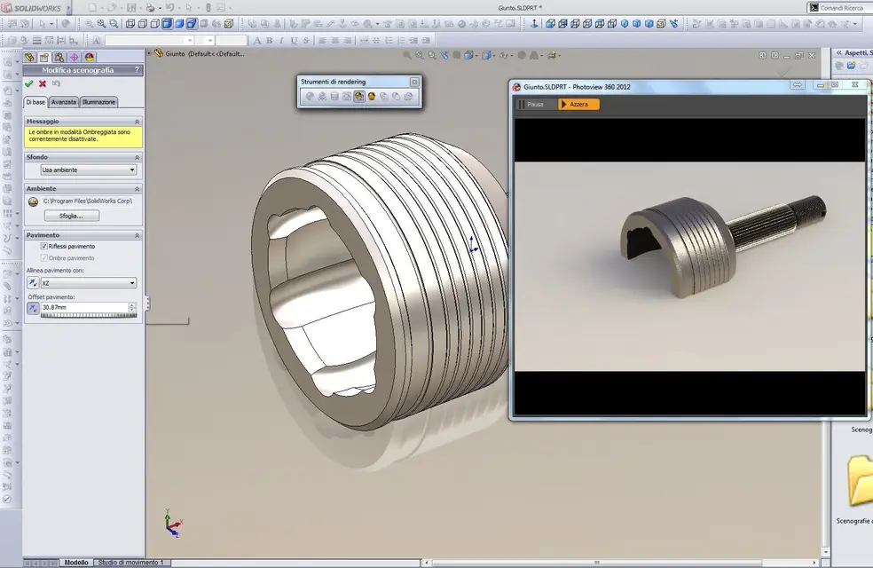Click the Sfoglia... browse button

click(x=72, y=216)
